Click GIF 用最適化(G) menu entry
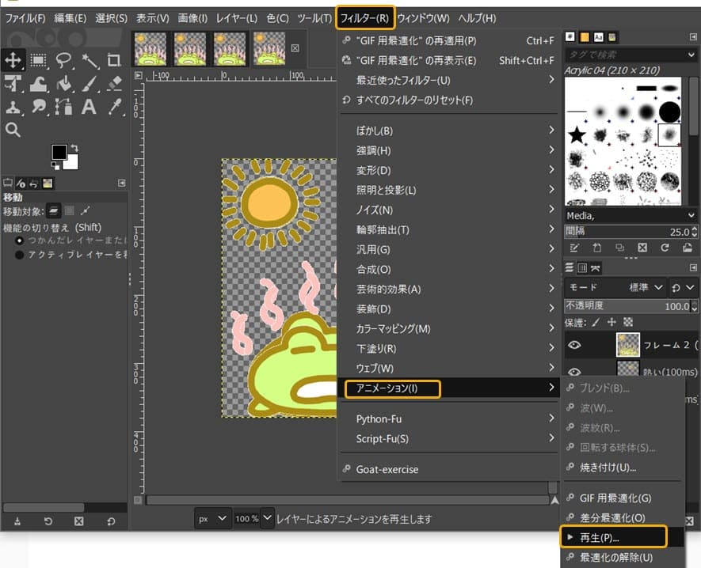This screenshot has height=568, width=701. pyautogui.click(x=615, y=498)
